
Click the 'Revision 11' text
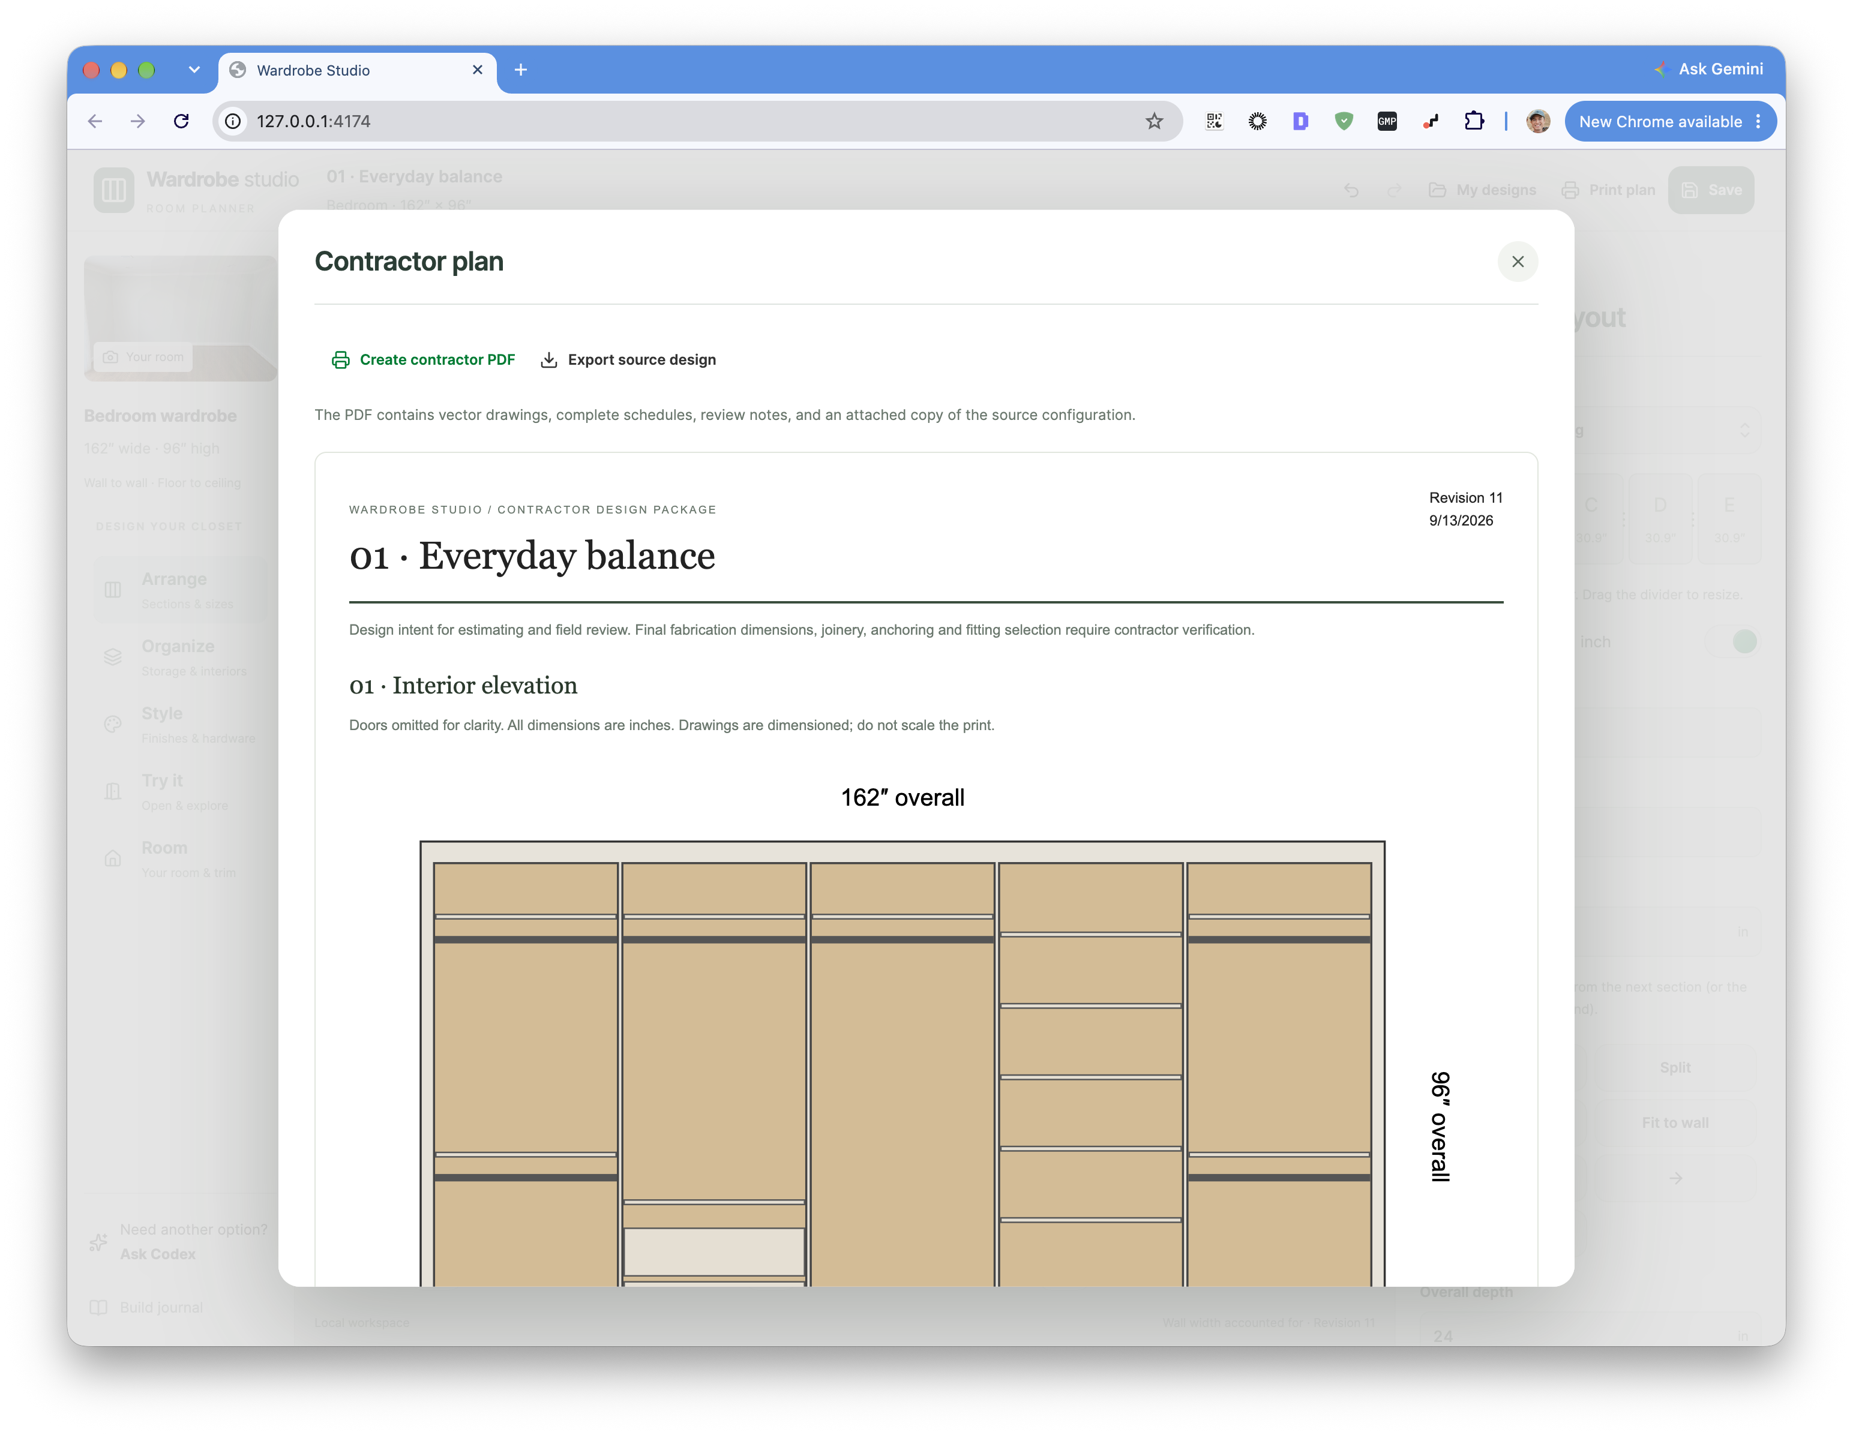tap(1465, 498)
